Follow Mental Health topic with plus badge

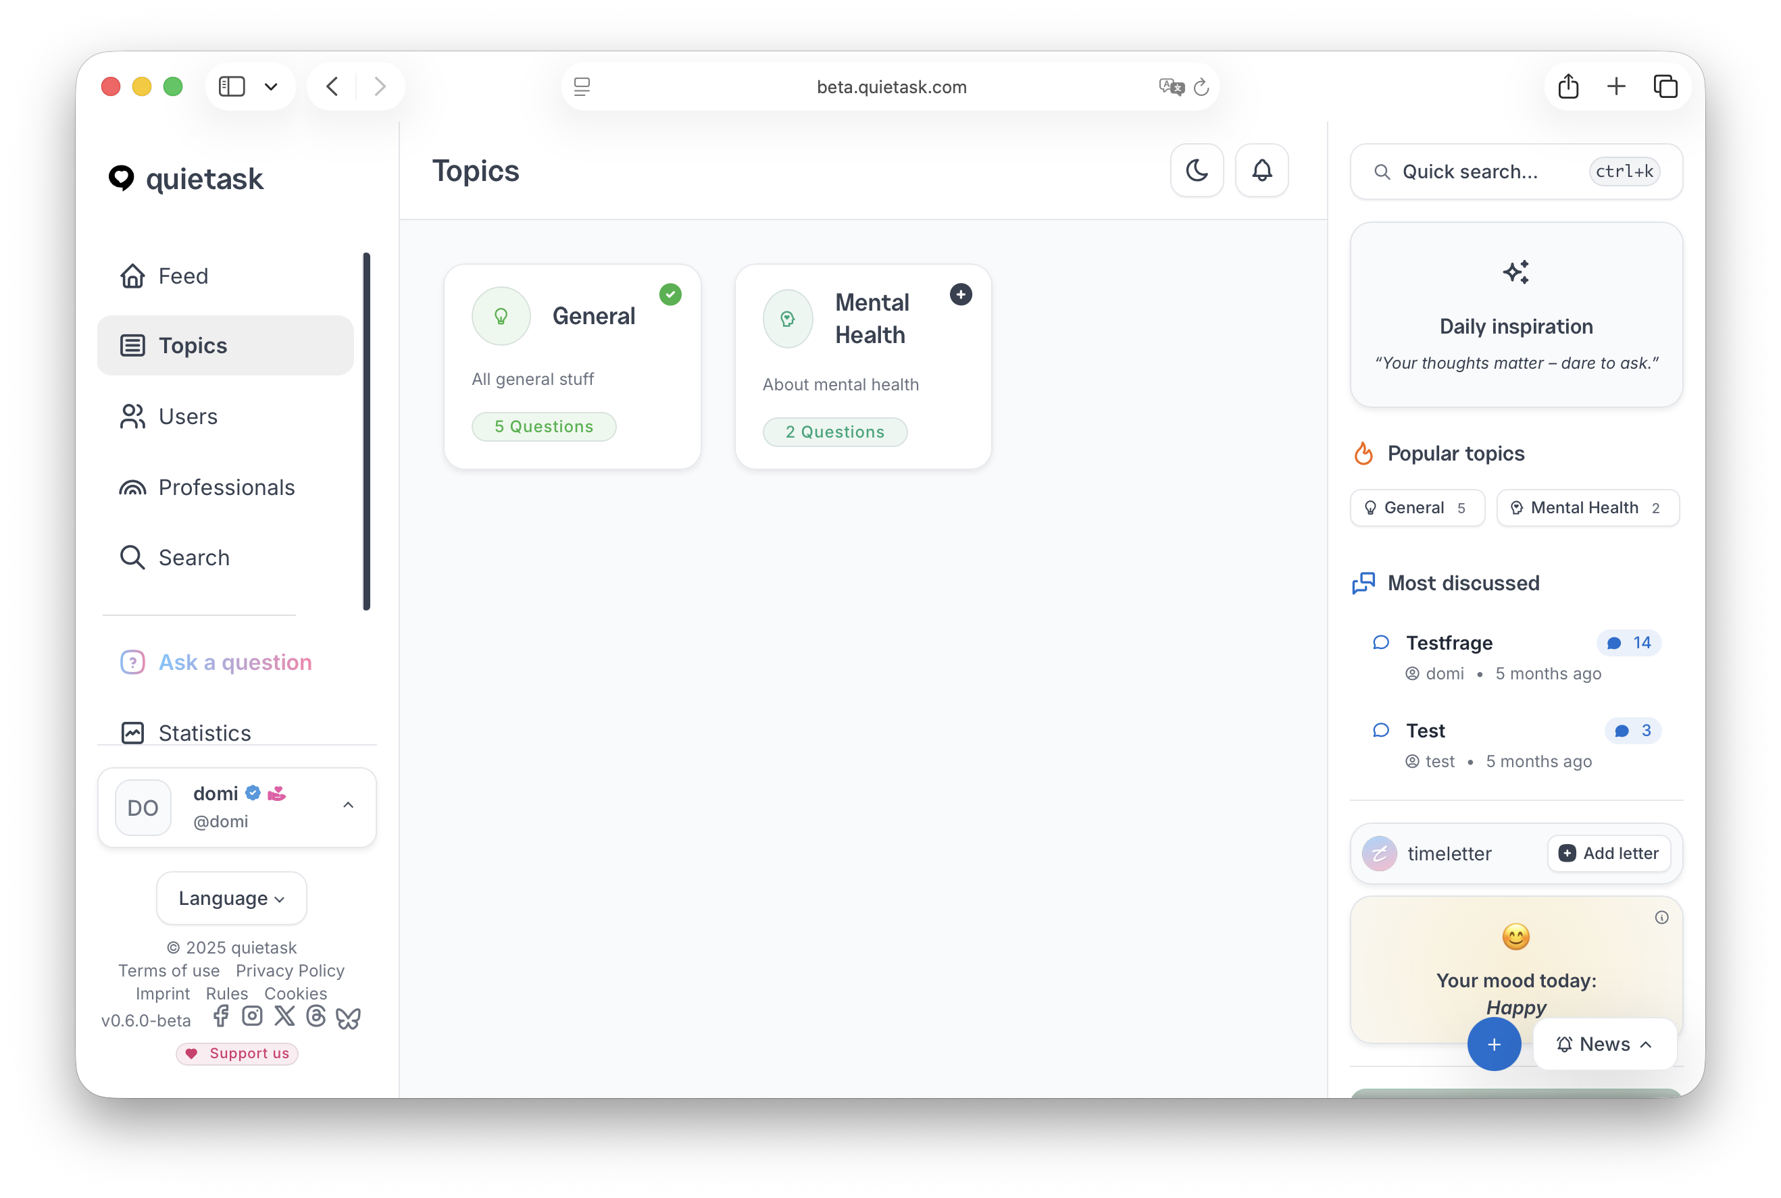[960, 294]
